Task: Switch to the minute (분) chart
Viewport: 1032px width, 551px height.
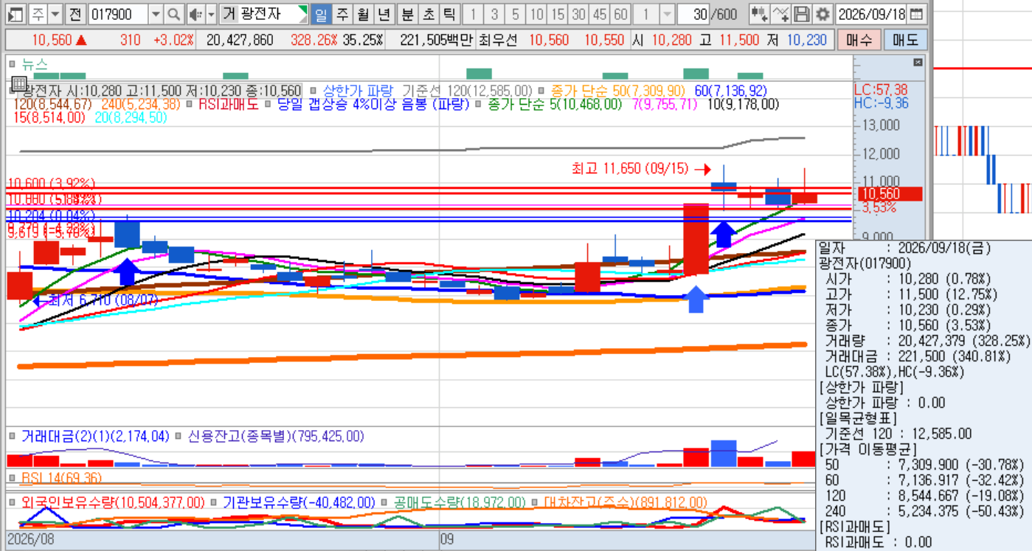Action: tap(407, 14)
